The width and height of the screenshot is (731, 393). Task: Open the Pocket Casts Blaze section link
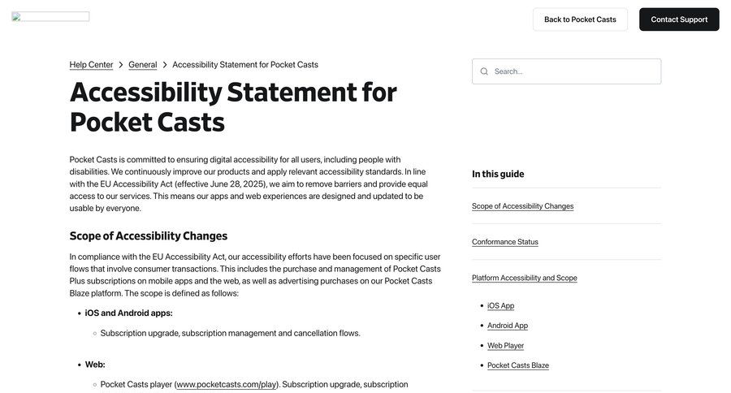pos(517,365)
